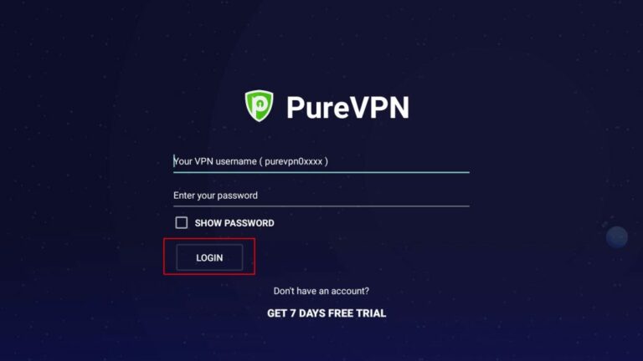Click the teal underline beneath username field
Viewport: 643px width, 361px height.
click(321, 172)
